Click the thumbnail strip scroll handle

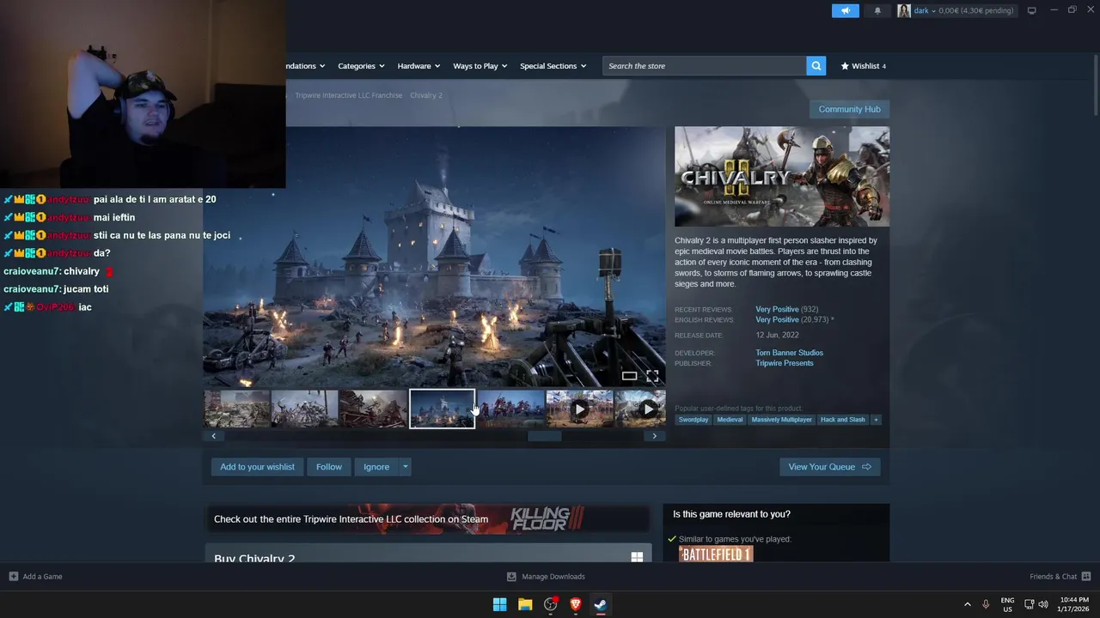544,436
